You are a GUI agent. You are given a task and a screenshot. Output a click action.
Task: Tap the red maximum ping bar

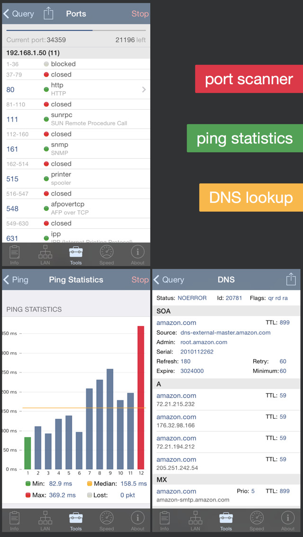point(141,397)
